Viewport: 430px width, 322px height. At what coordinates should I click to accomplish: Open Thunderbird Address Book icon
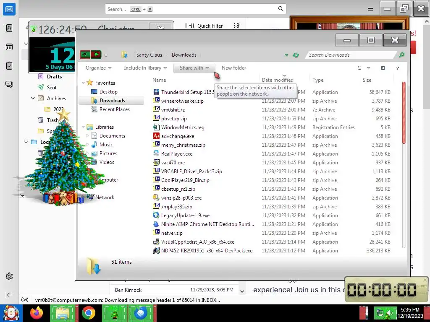pos(9,28)
